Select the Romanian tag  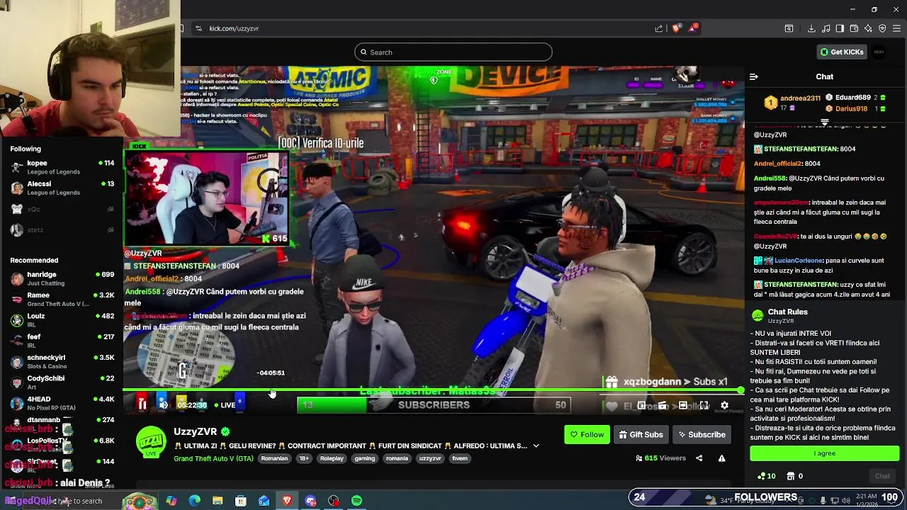pos(274,458)
